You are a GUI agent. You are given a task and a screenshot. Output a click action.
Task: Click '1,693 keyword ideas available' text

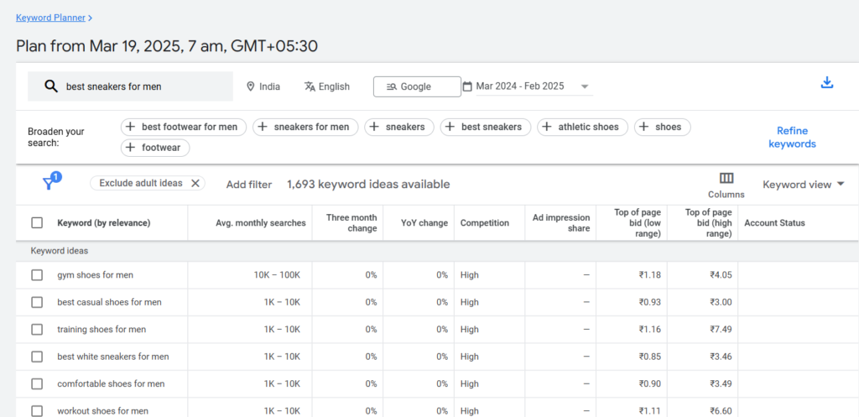368,185
